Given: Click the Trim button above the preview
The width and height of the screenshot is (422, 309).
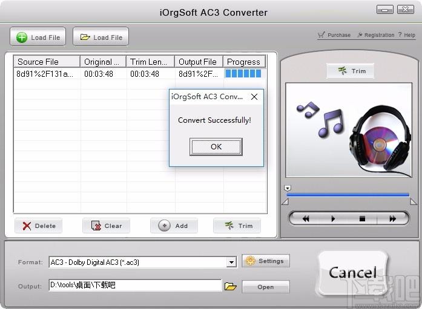Looking at the screenshot, I should point(351,71).
